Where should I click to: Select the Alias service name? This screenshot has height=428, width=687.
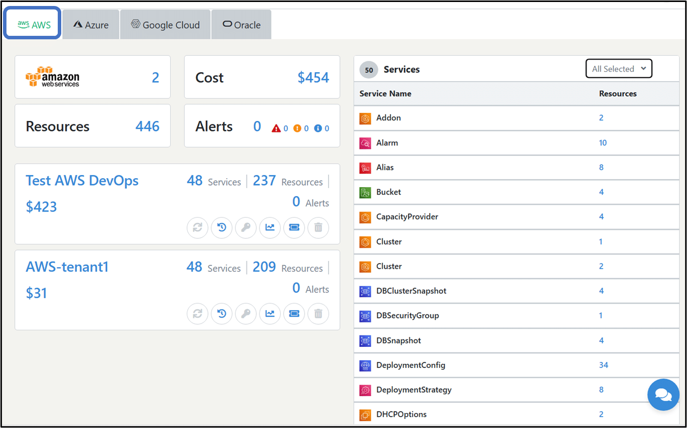pyautogui.click(x=385, y=167)
